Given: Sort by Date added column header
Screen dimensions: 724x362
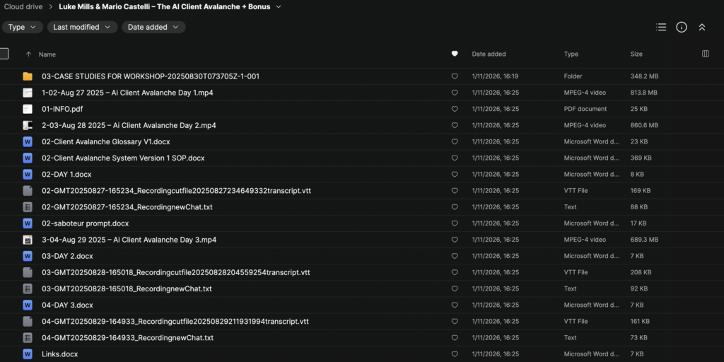Looking at the screenshot, I should click(489, 54).
